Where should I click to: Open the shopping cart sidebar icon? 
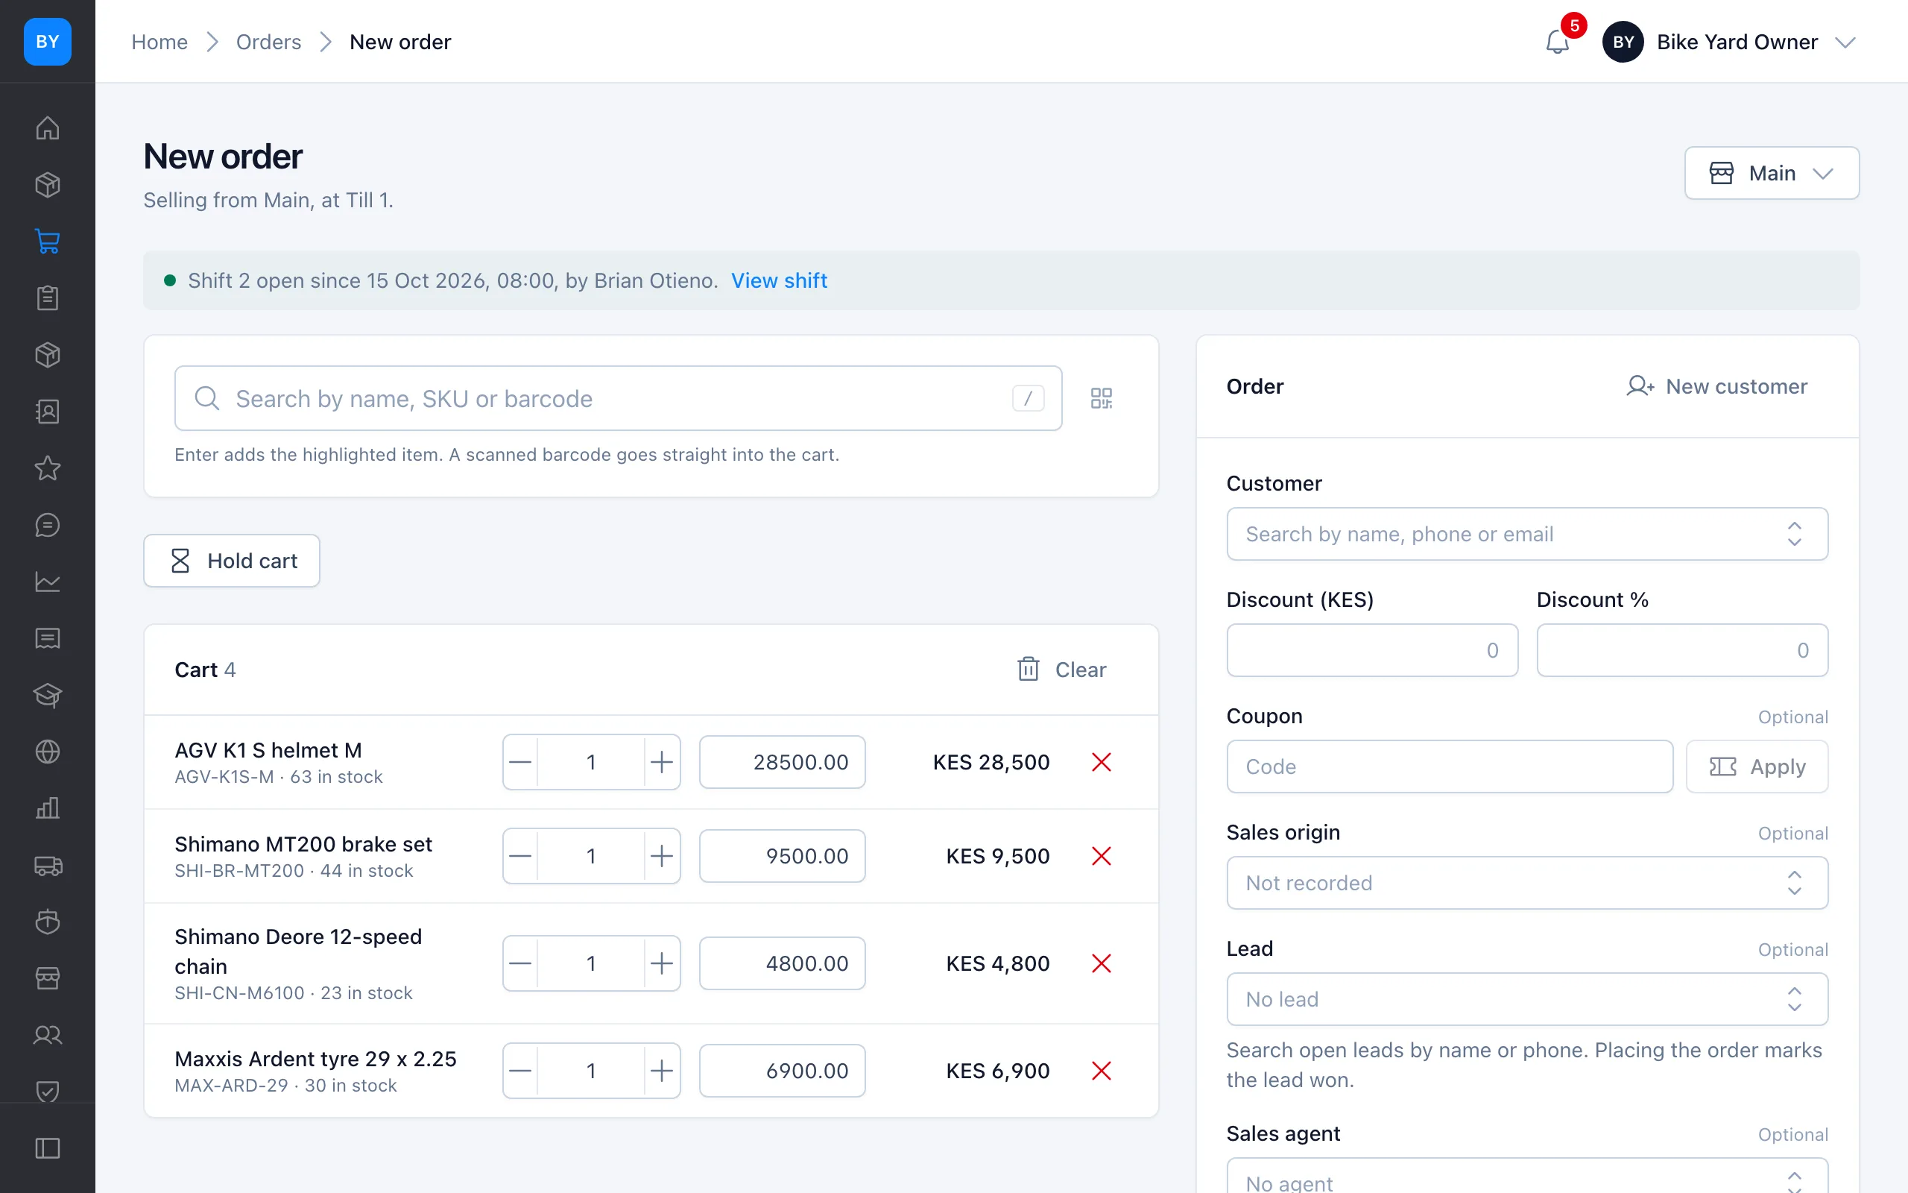pyautogui.click(x=47, y=242)
